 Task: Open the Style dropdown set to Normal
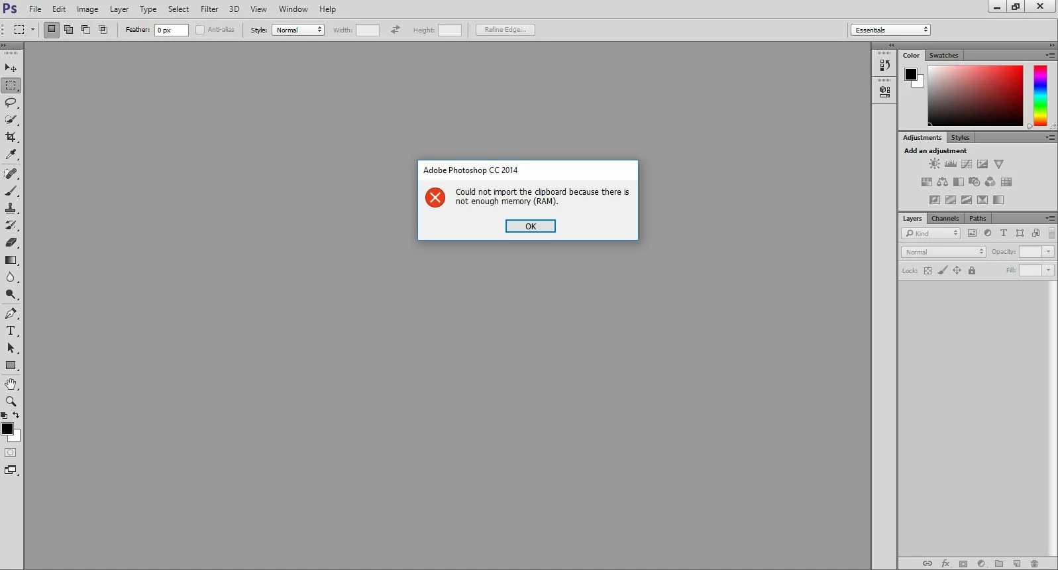click(298, 30)
